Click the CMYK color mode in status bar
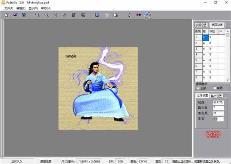The image size is (231, 164). (143, 161)
